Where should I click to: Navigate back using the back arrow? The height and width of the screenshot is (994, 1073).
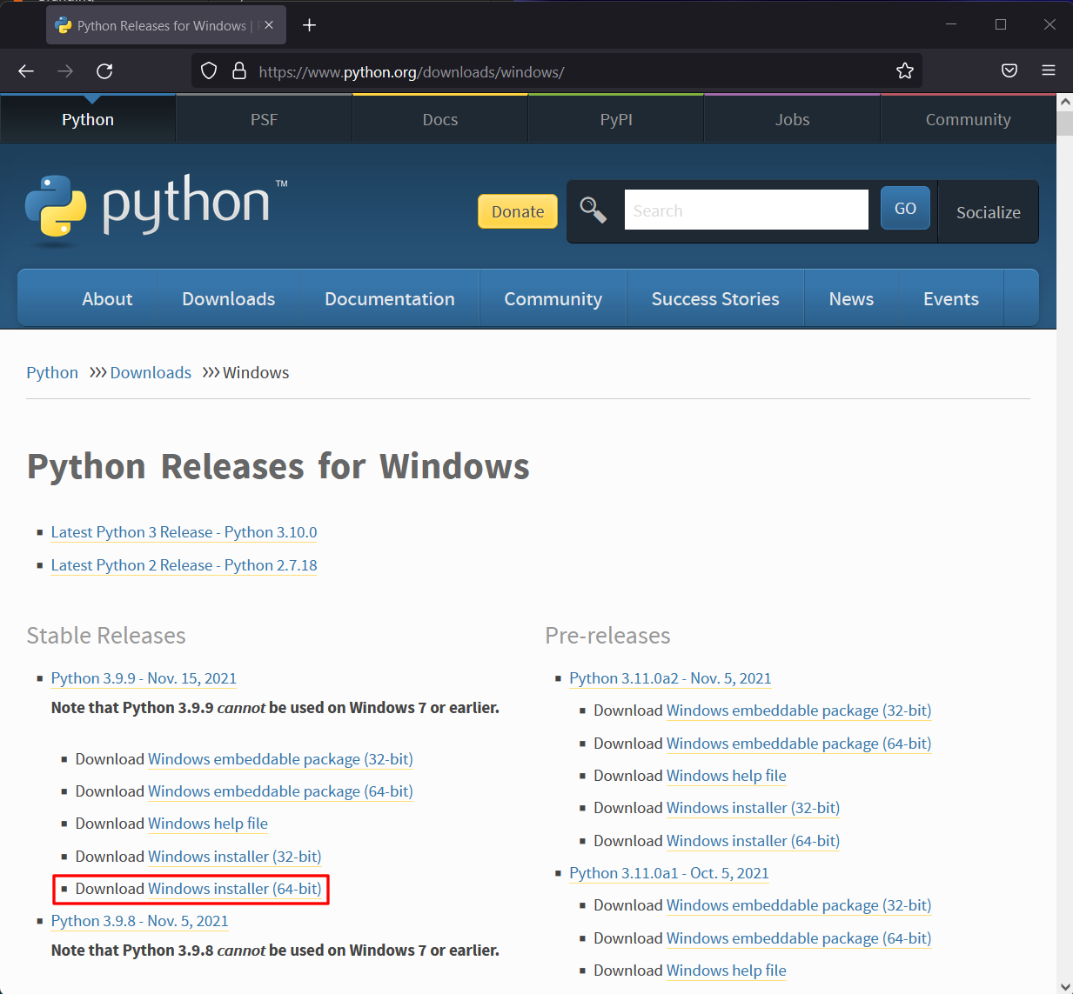coord(25,70)
